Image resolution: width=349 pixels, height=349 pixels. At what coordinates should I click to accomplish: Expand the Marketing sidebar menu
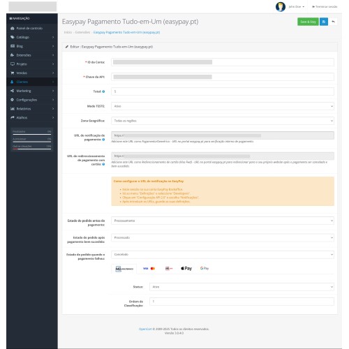(x=32, y=91)
